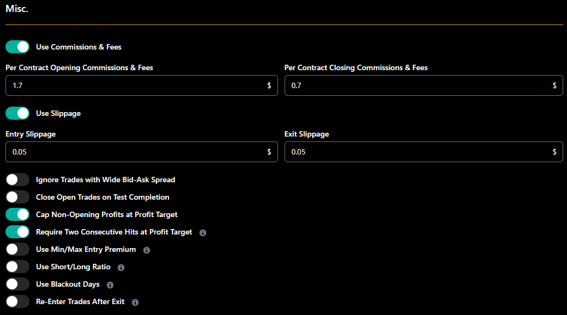The height and width of the screenshot is (315, 567).
Task: Click info icon beside Use Short/Long Ratio
Action: (x=121, y=267)
